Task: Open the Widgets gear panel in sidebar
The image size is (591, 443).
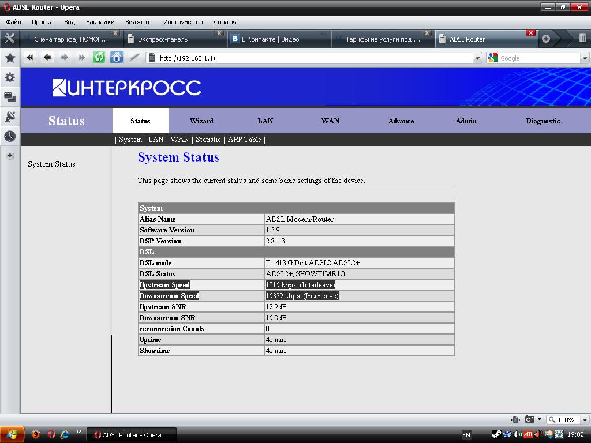Action: point(10,77)
